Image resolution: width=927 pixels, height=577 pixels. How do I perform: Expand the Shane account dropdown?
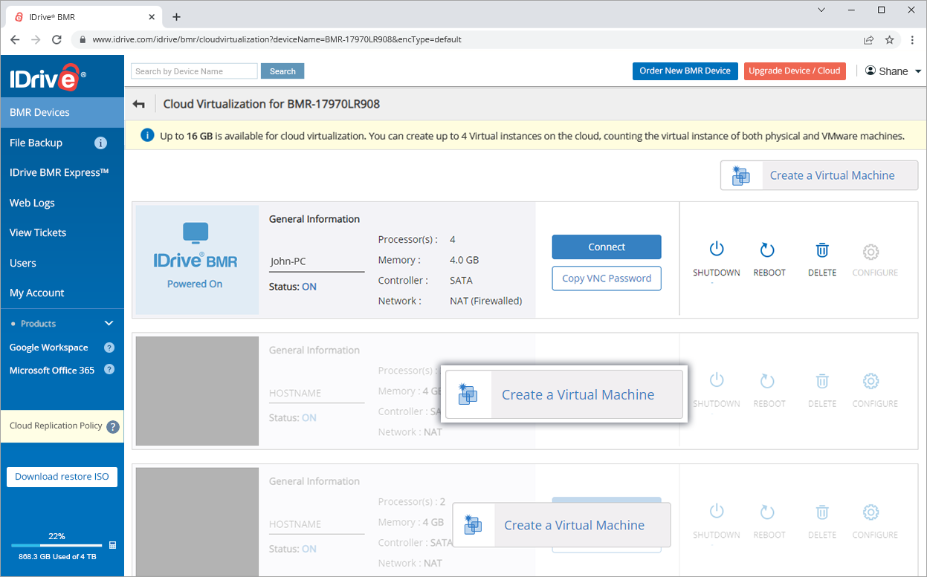[917, 71]
